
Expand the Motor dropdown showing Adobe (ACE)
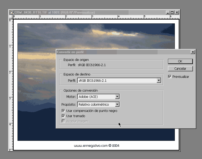117,97
